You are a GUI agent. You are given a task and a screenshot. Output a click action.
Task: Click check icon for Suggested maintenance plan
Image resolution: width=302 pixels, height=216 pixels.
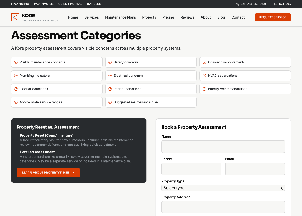(110, 102)
